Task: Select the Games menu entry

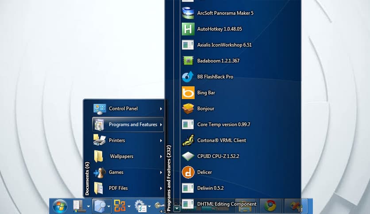Action: tap(127, 172)
